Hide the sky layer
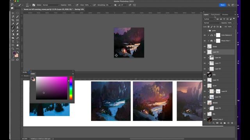 click(205, 114)
